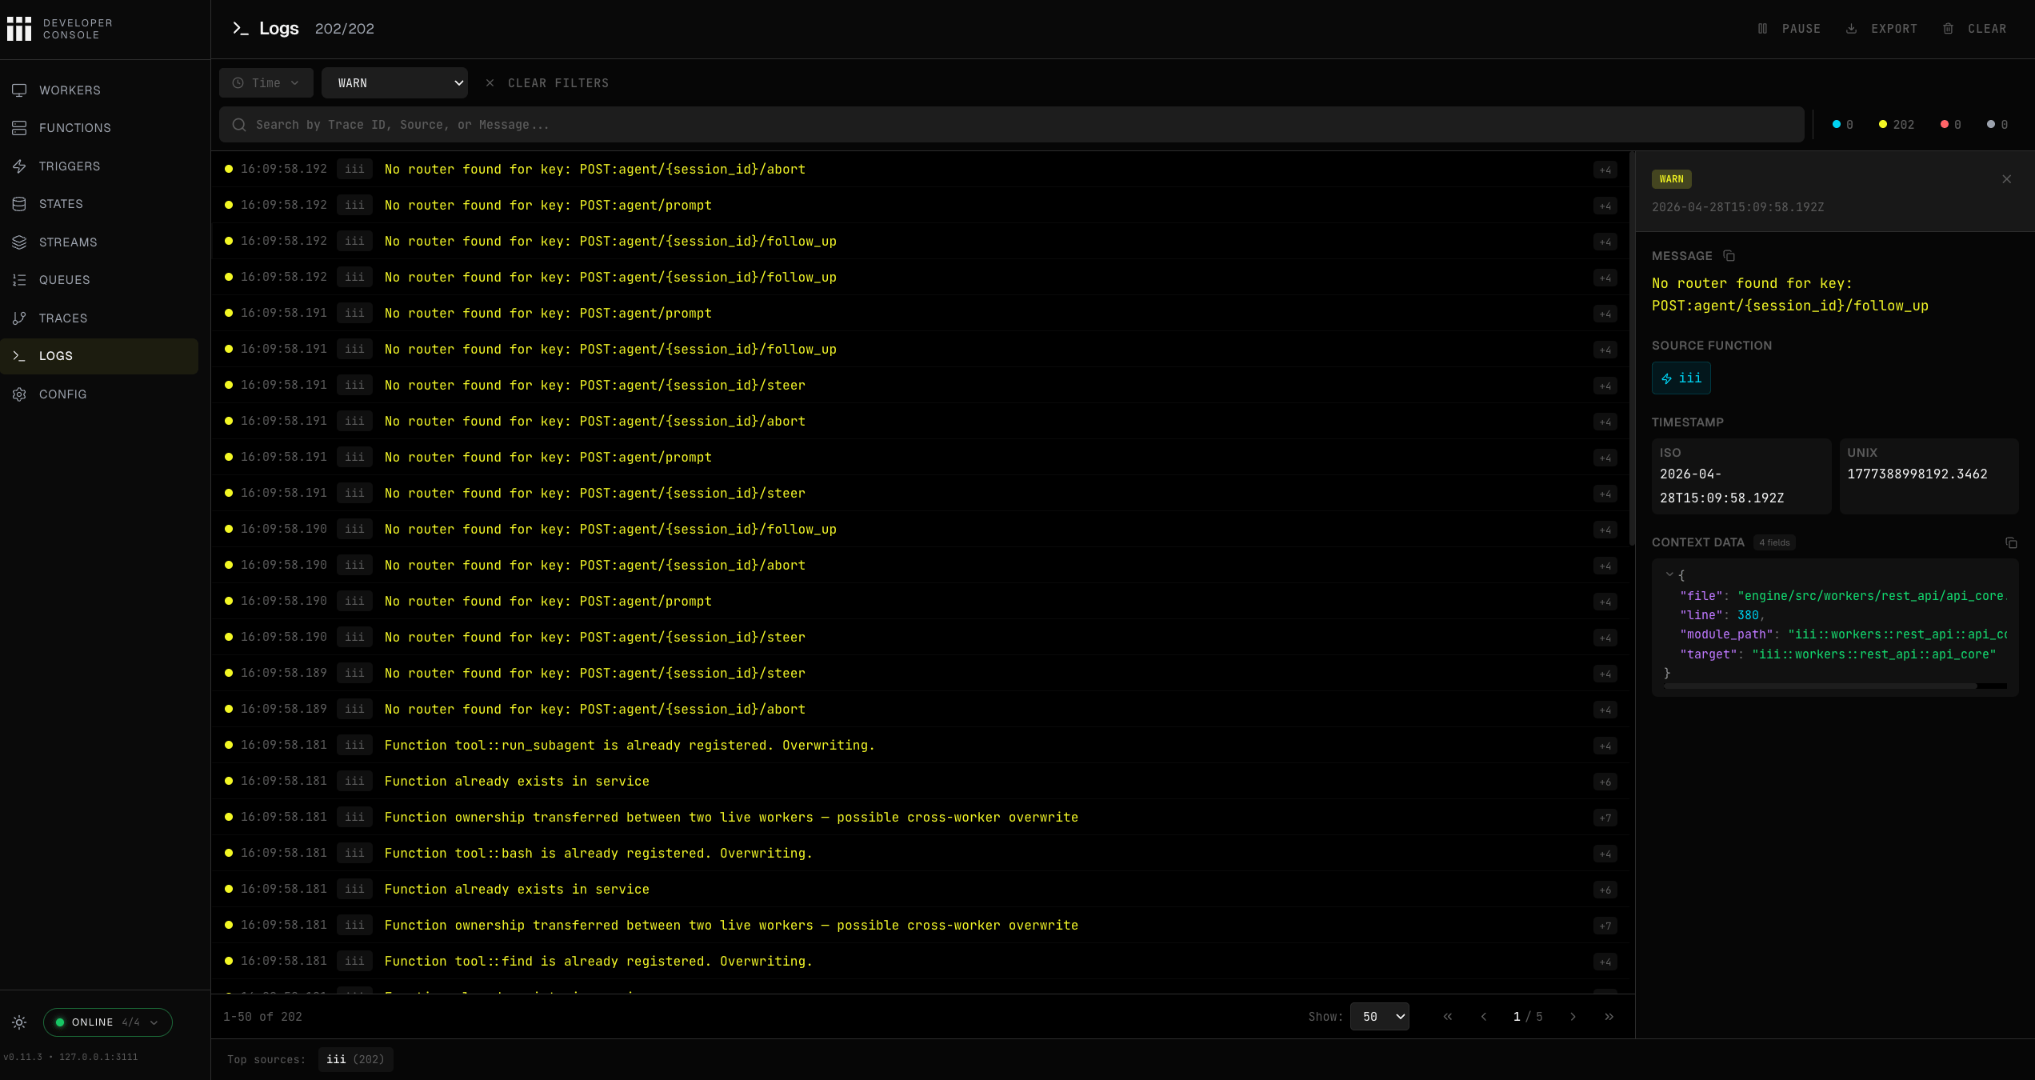The width and height of the screenshot is (2035, 1080).
Task: Click the WARN badge in detail panel
Action: (1671, 179)
